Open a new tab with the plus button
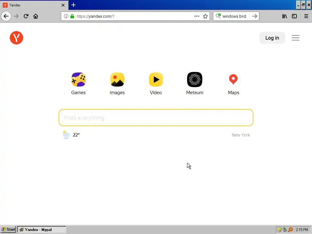Viewport: 312px width, 234px height. point(73,5)
